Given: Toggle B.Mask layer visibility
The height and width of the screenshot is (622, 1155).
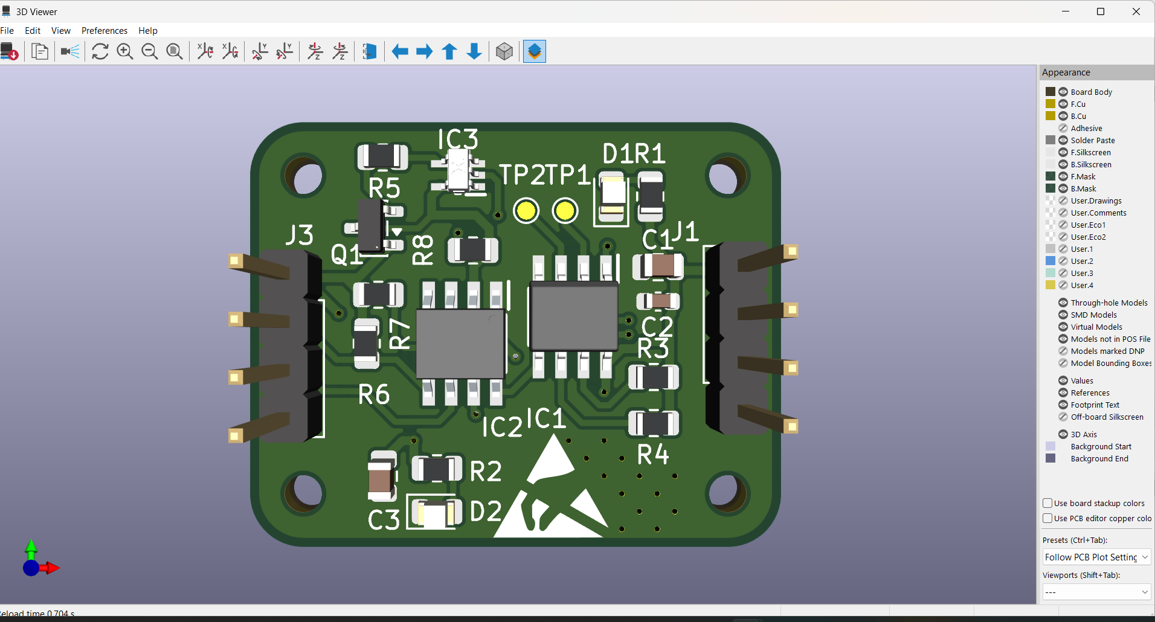Looking at the screenshot, I should click(1063, 188).
